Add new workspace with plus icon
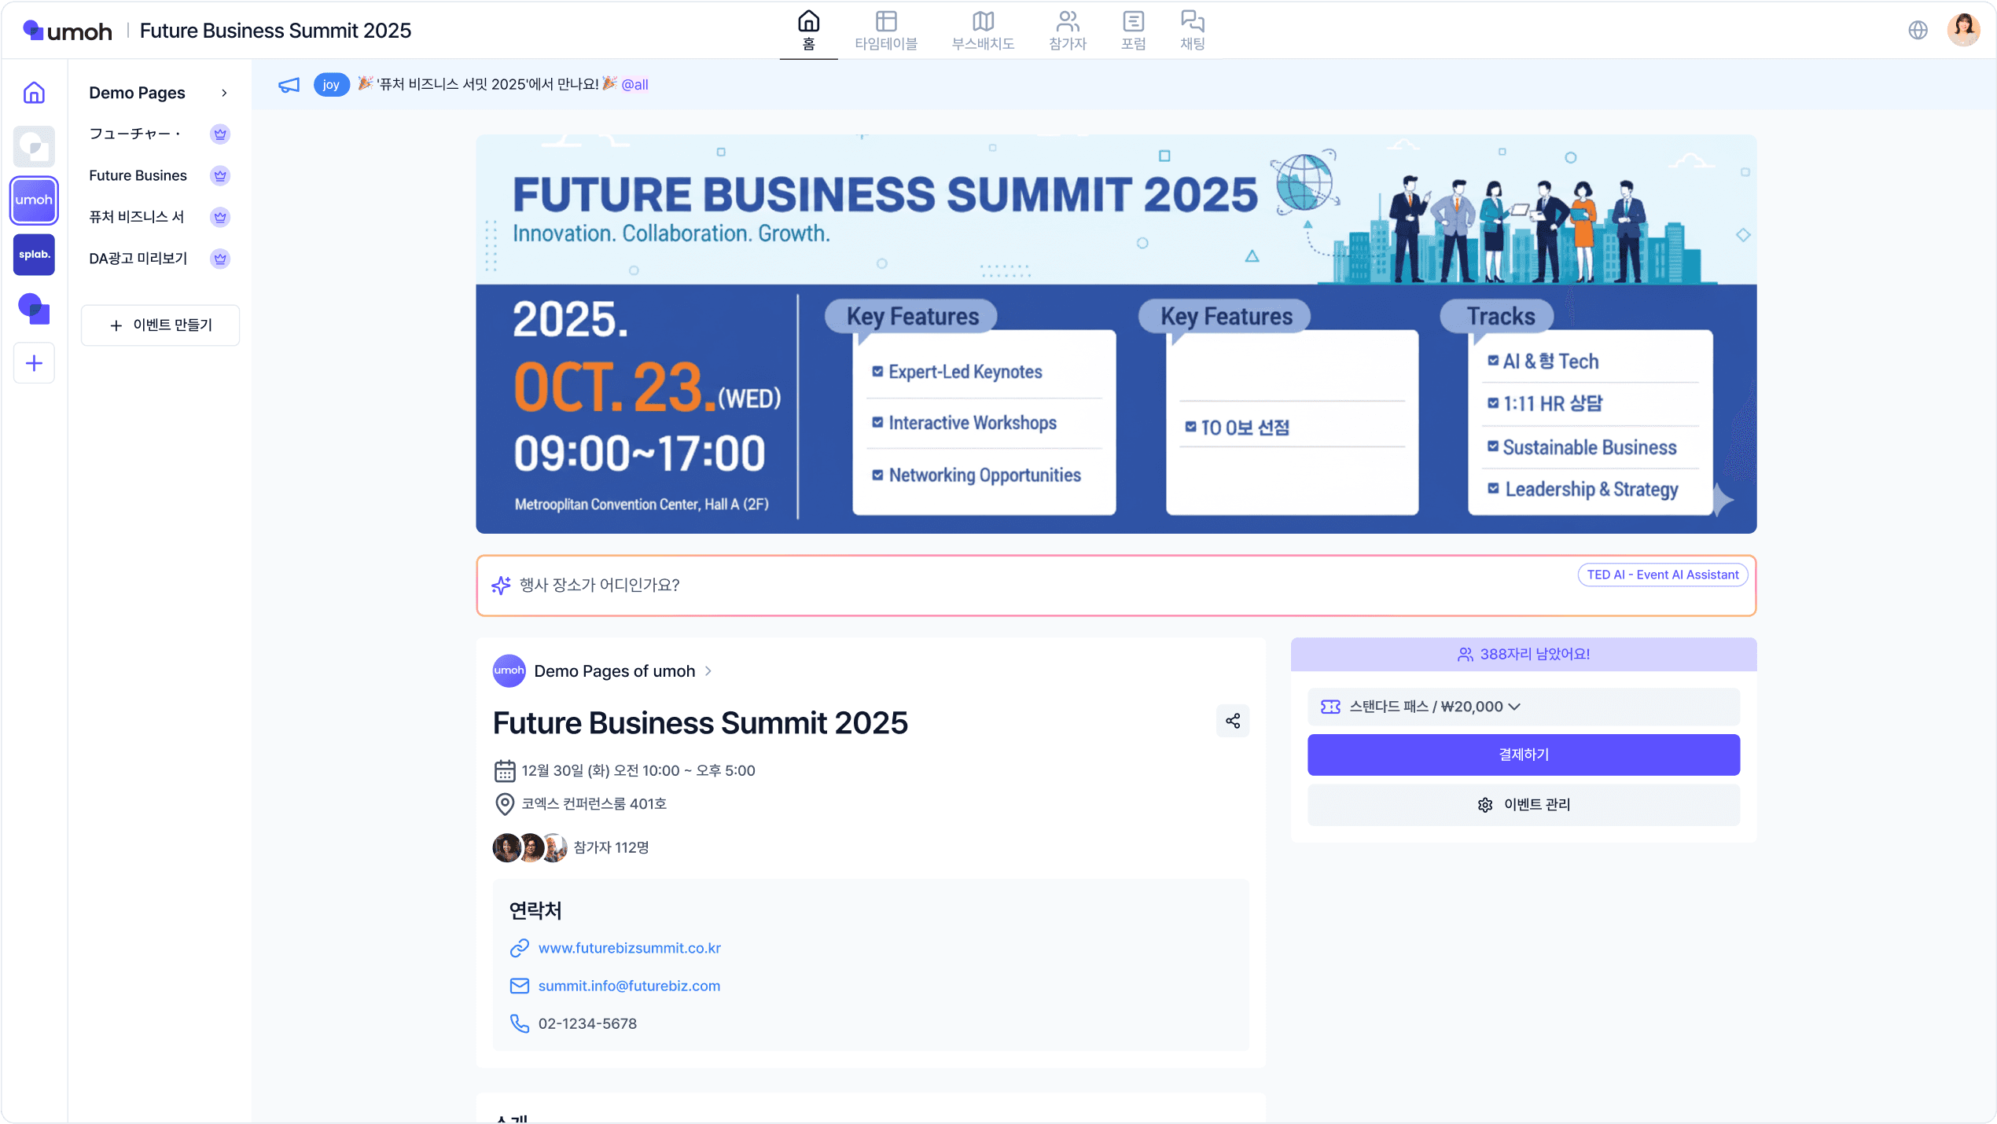The image size is (1997, 1124). 34,363
